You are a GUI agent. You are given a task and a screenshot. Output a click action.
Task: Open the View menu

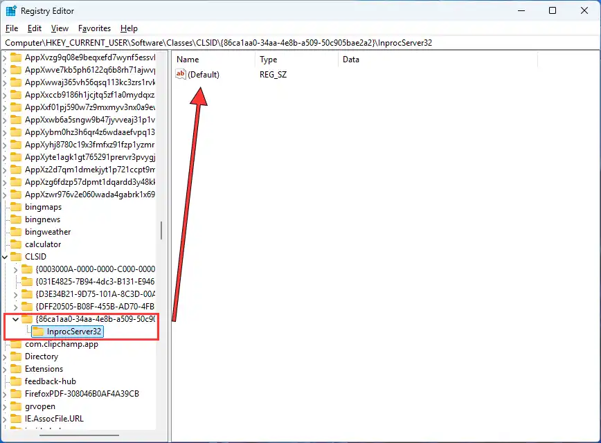pos(60,28)
